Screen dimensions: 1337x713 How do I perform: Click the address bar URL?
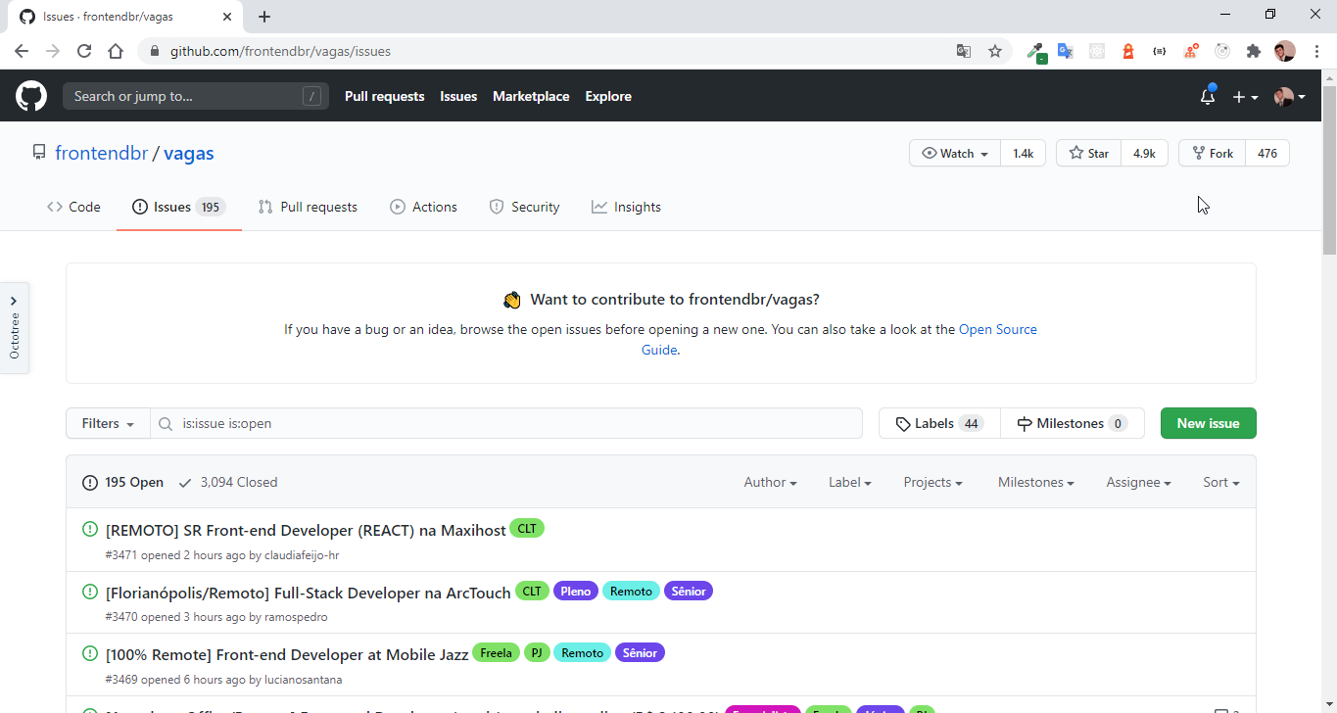pyautogui.click(x=280, y=51)
